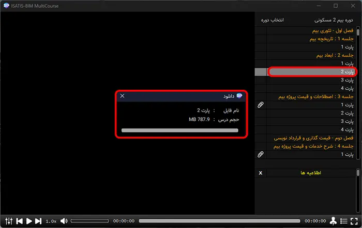Image resolution: width=362 pixels, height=228 pixels.
Task: Open پارت 2 under جلسه 3
Action: (x=310, y=113)
